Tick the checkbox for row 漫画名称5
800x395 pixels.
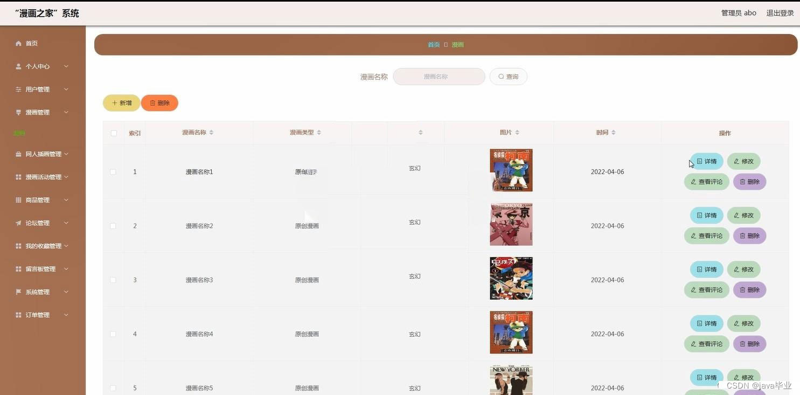pyautogui.click(x=113, y=388)
